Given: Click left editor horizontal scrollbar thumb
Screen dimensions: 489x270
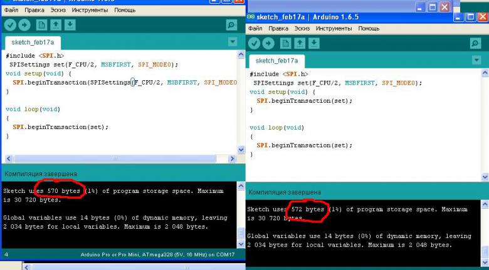Looking at the screenshot, I should (x=115, y=158).
